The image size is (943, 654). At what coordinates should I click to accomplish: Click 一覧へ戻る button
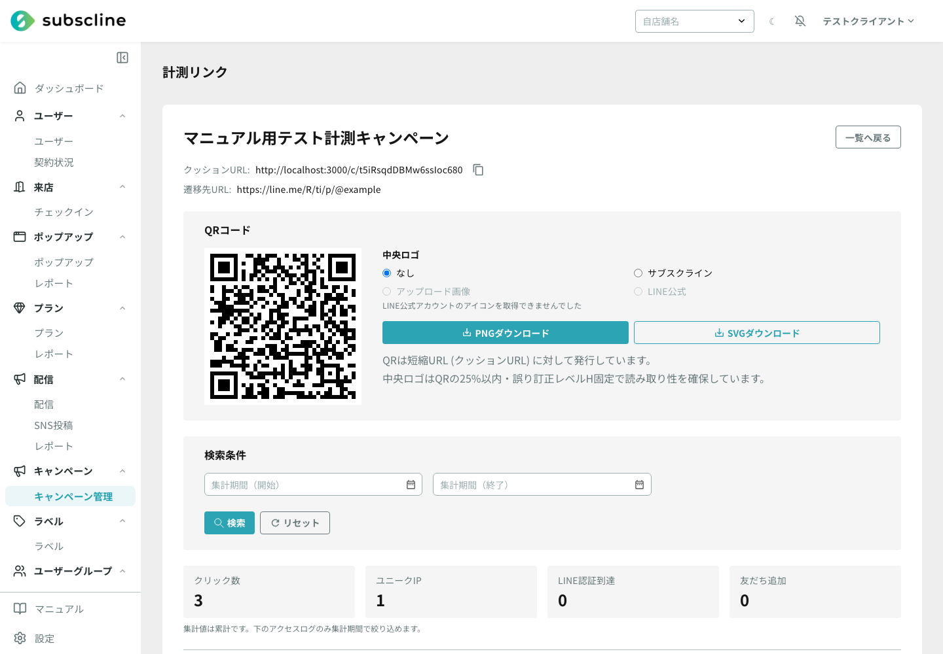point(868,137)
